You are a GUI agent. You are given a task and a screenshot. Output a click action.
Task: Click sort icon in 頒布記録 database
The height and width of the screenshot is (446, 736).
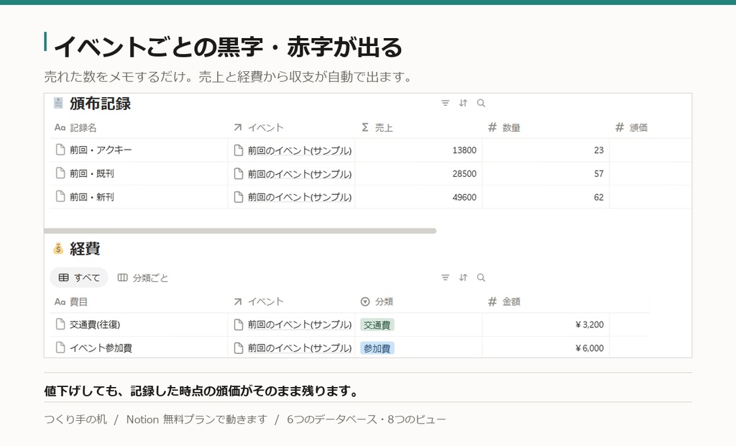pyautogui.click(x=464, y=103)
